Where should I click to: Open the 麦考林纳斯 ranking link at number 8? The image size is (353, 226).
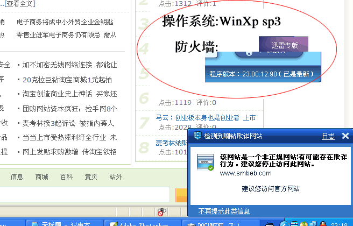click(x=172, y=143)
